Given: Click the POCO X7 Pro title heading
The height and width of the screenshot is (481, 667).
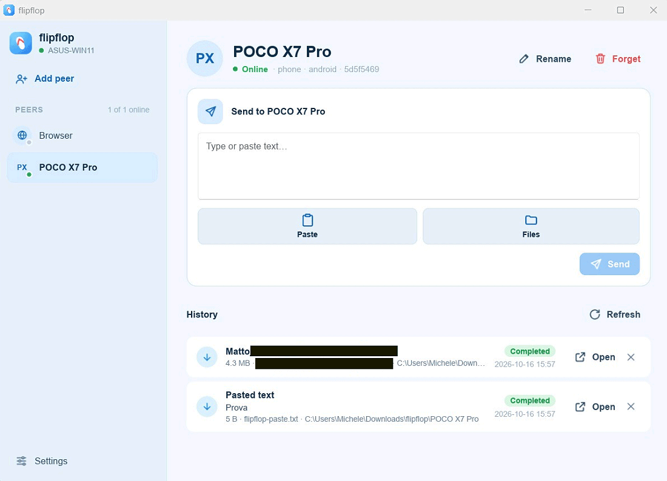Looking at the screenshot, I should [282, 52].
